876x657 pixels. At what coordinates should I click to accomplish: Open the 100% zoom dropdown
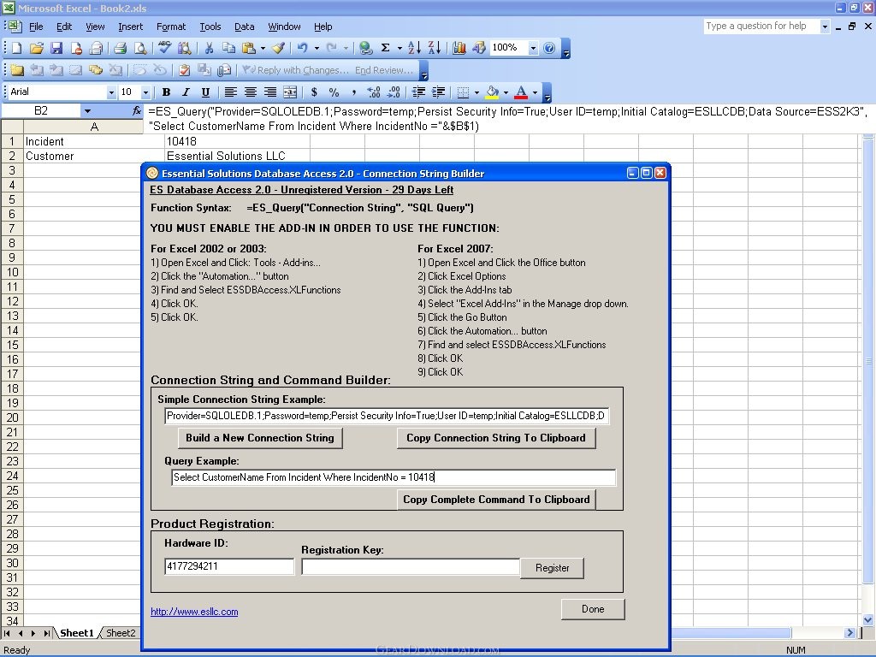click(533, 49)
